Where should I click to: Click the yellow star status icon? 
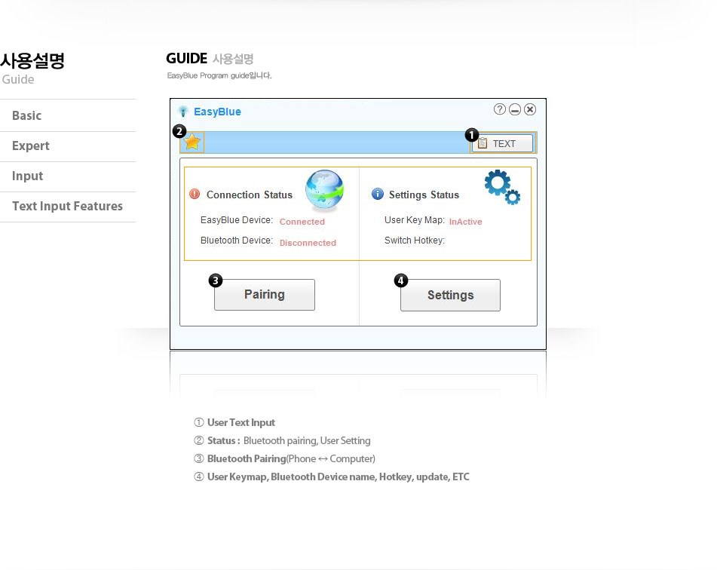click(193, 142)
